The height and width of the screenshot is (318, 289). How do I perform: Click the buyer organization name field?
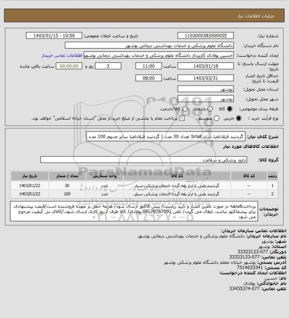[x=149, y=45]
